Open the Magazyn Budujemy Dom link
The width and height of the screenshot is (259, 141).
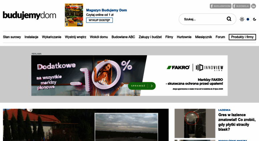coord(106,10)
